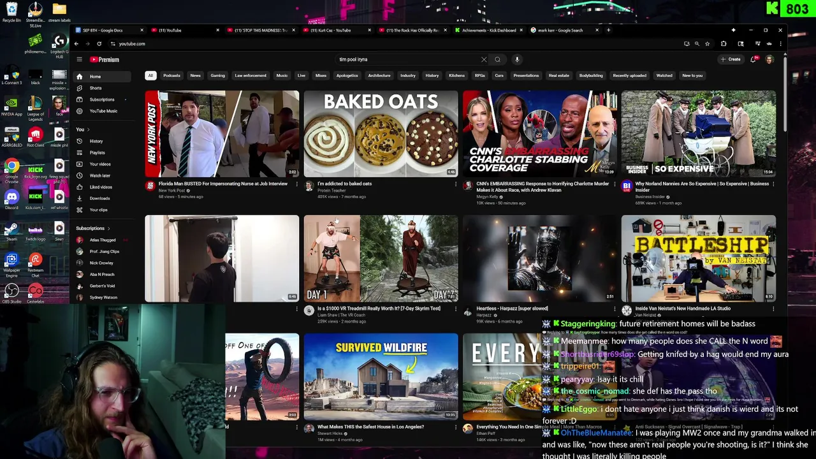Open options menu for Norland Nannies video
The height and width of the screenshot is (459, 816).
point(773,184)
